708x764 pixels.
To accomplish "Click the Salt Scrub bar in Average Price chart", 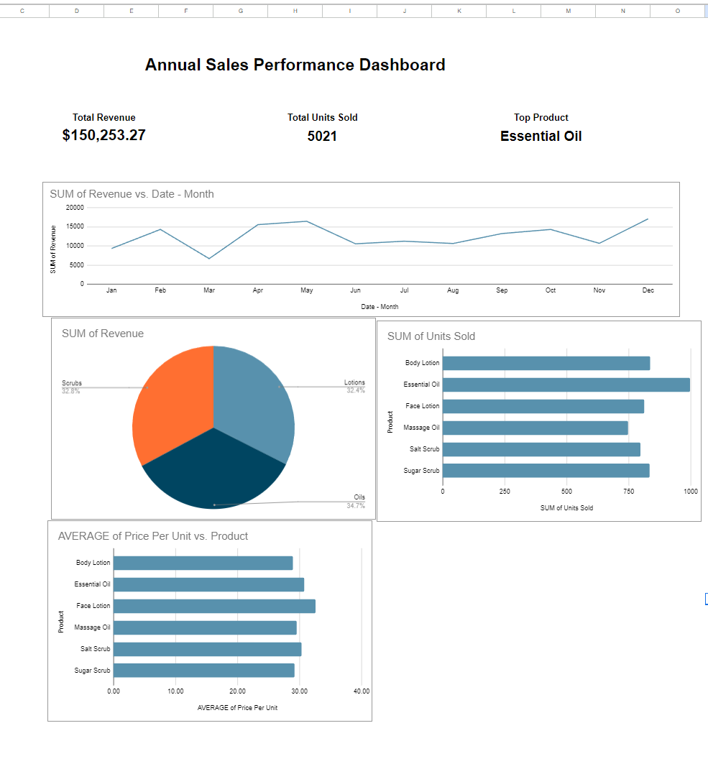I will (208, 650).
